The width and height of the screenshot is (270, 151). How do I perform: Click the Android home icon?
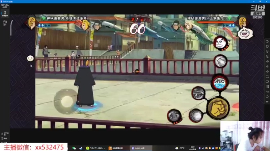[267, 97]
